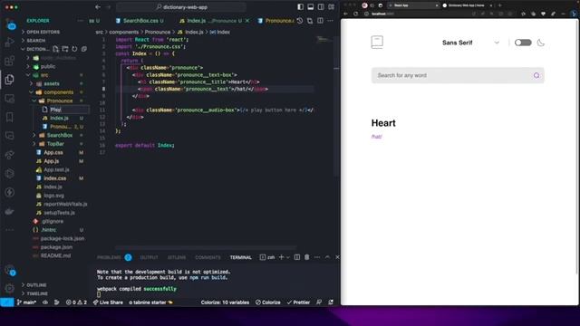Click Colorize in the status bar

tap(268, 302)
